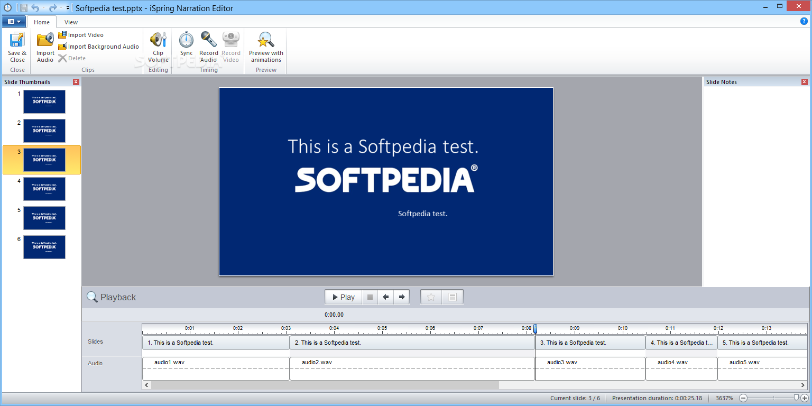Select slide 6 thumbnail
The width and height of the screenshot is (812, 406).
[x=44, y=247]
